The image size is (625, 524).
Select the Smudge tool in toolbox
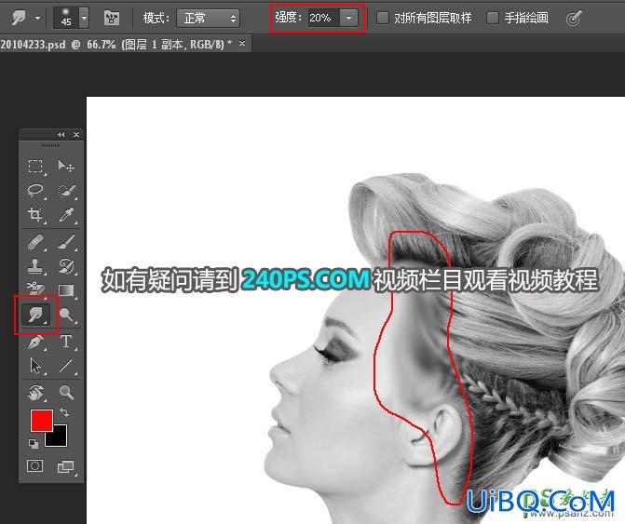(35, 315)
